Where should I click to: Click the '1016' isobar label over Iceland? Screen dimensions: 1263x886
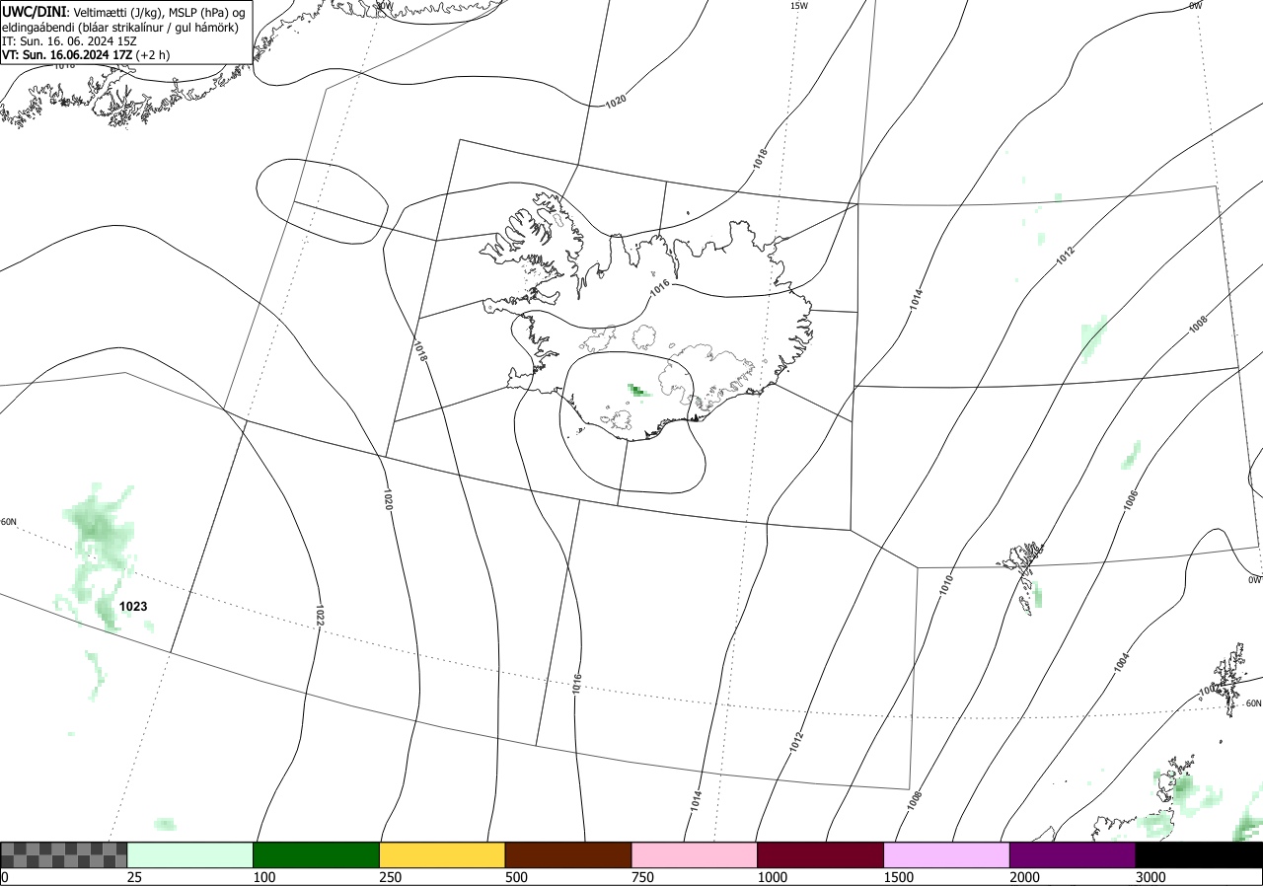tap(660, 286)
